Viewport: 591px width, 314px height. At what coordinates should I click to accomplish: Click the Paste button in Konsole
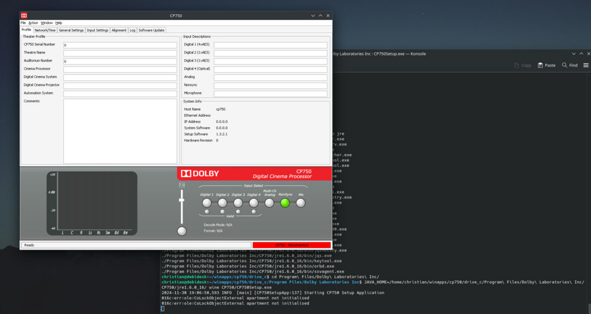(547, 66)
